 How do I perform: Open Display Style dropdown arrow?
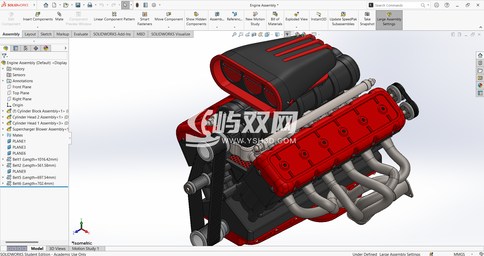[282, 34]
